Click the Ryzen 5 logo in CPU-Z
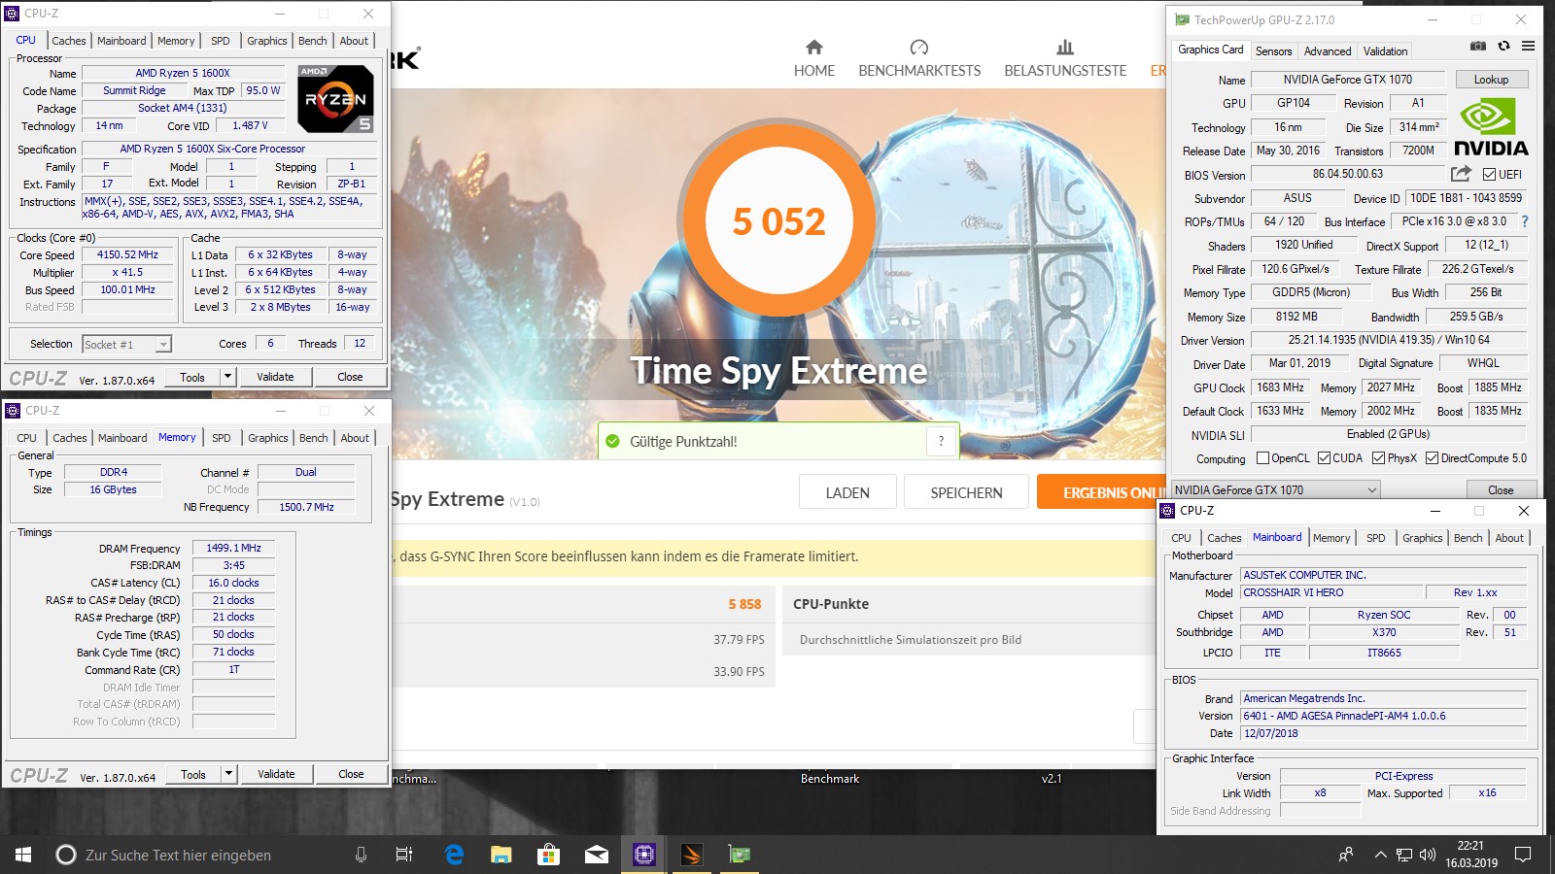 [x=335, y=99]
